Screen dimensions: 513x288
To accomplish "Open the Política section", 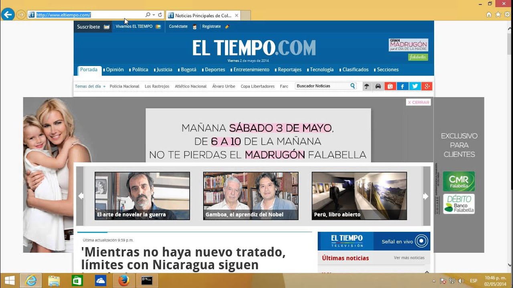I will coord(140,70).
